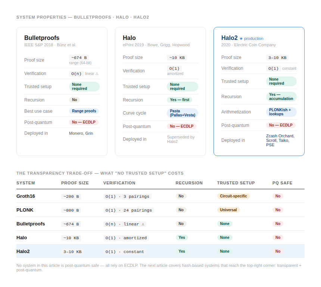Viewport: 321px width, 287px height.
Task: Click the 'Yes — first' recursion badge
Action: click(x=180, y=100)
